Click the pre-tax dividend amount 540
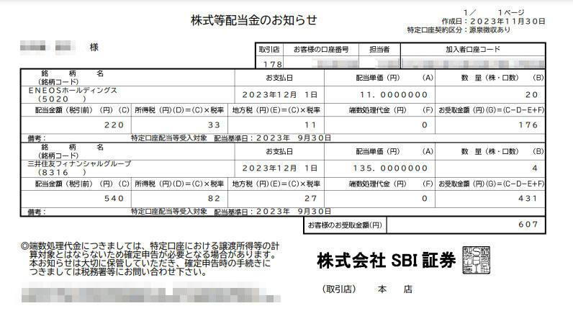The width and height of the screenshot is (573, 311). tap(114, 197)
